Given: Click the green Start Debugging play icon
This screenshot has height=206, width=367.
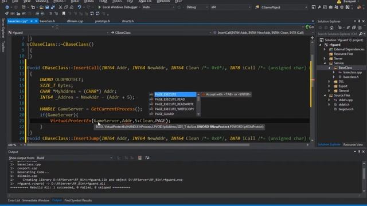Looking at the screenshot, I should point(99,7).
